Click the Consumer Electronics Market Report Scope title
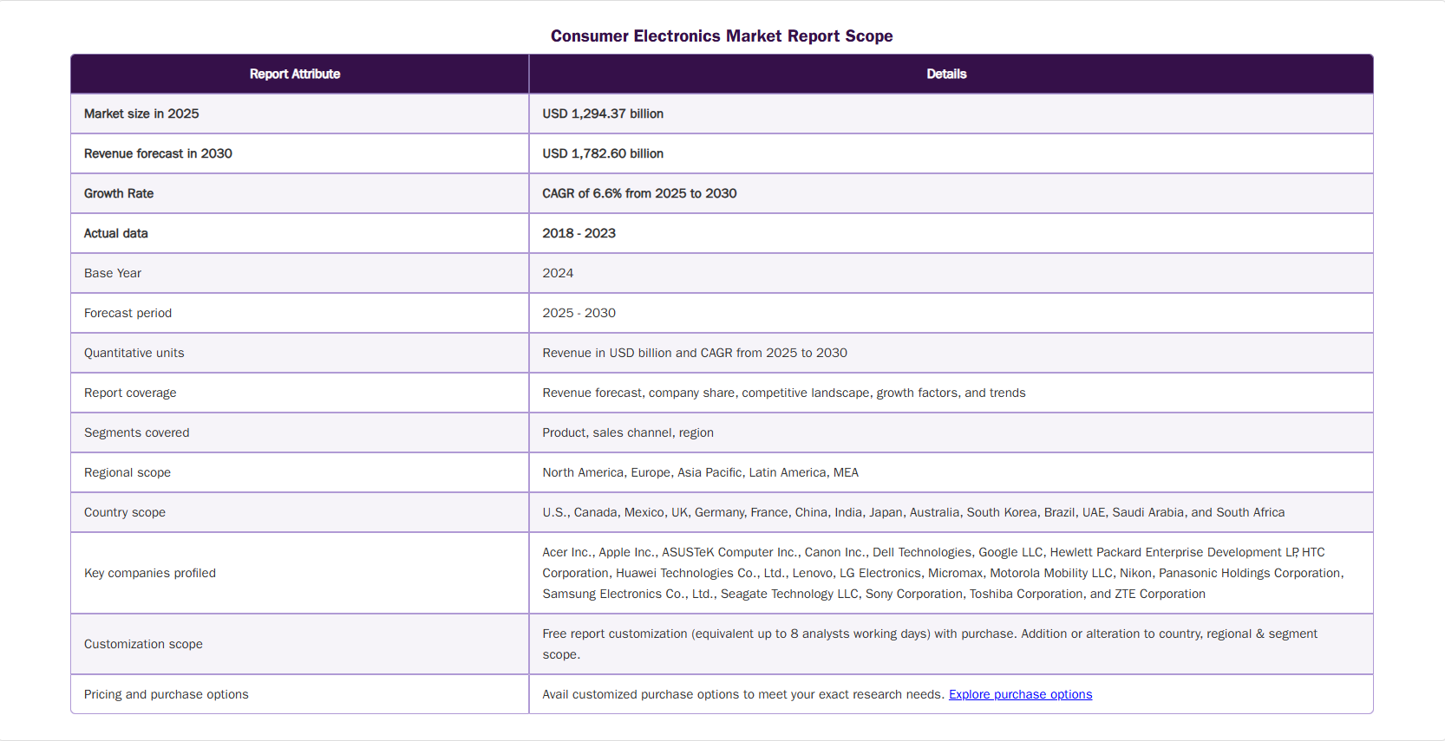Screen dimensions: 1445x741 [722, 36]
